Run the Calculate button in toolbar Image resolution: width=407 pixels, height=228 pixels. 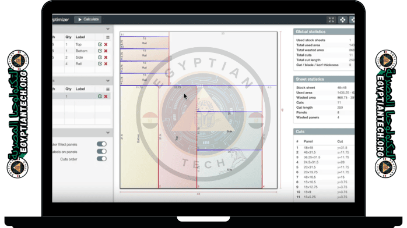88,19
